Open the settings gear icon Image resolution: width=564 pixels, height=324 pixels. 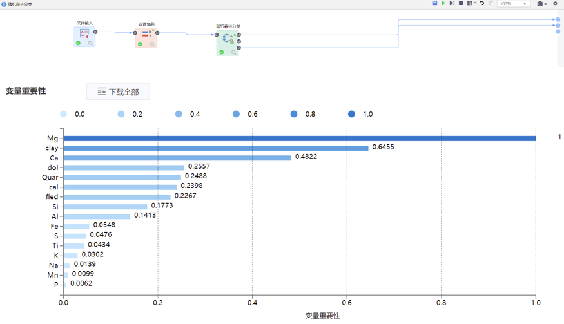(555, 3)
